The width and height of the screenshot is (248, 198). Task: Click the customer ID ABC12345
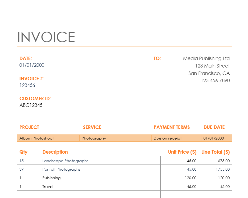(31, 105)
